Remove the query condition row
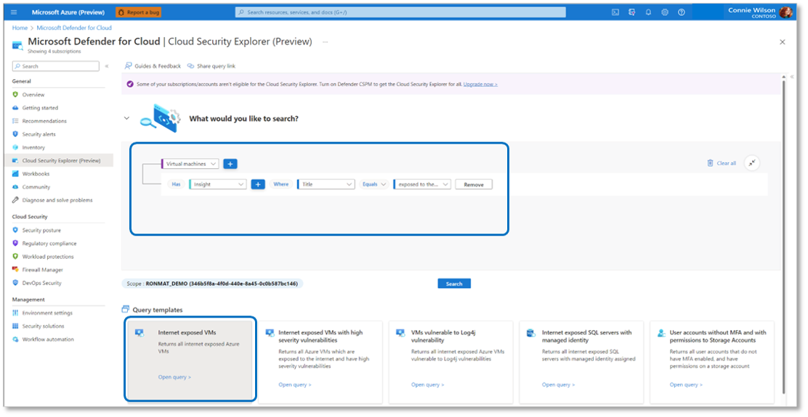808x417 pixels. coord(474,184)
